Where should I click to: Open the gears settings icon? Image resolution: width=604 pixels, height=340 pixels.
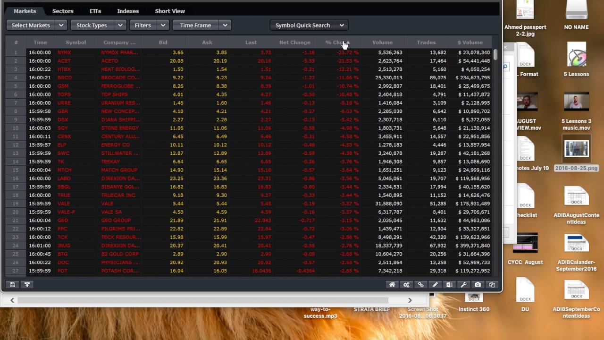[406, 285]
